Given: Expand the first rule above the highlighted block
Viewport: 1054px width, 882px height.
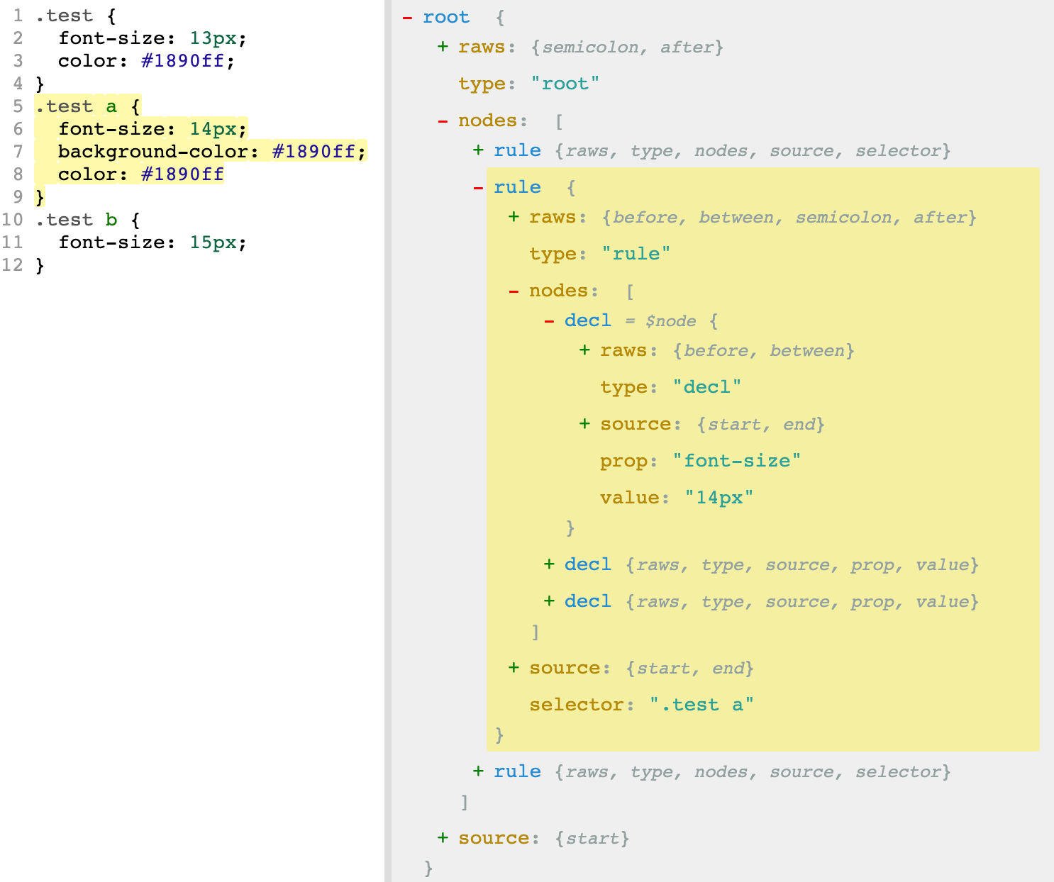Looking at the screenshot, I should click(478, 150).
